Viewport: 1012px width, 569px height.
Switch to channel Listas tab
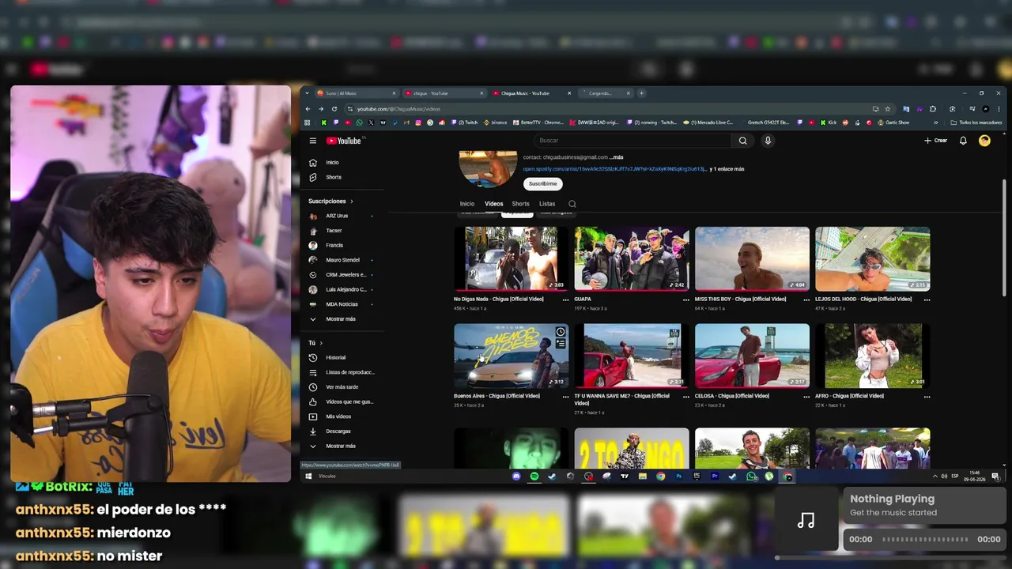pyautogui.click(x=547, y=204)
